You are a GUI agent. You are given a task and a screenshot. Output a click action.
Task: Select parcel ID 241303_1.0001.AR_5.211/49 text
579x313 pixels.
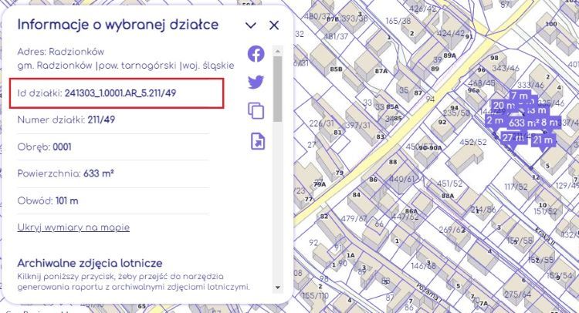click(120, 93)
